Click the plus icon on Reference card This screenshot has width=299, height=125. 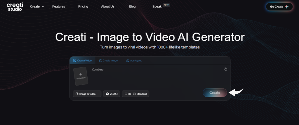[x=81, y=75]
